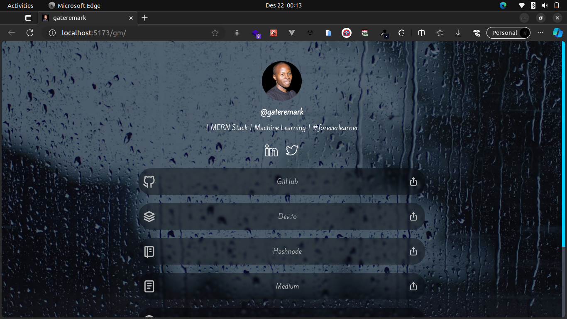The image size is (567, 319).
Task: Open the Wi-Fi system indicator
Action: 522,5
